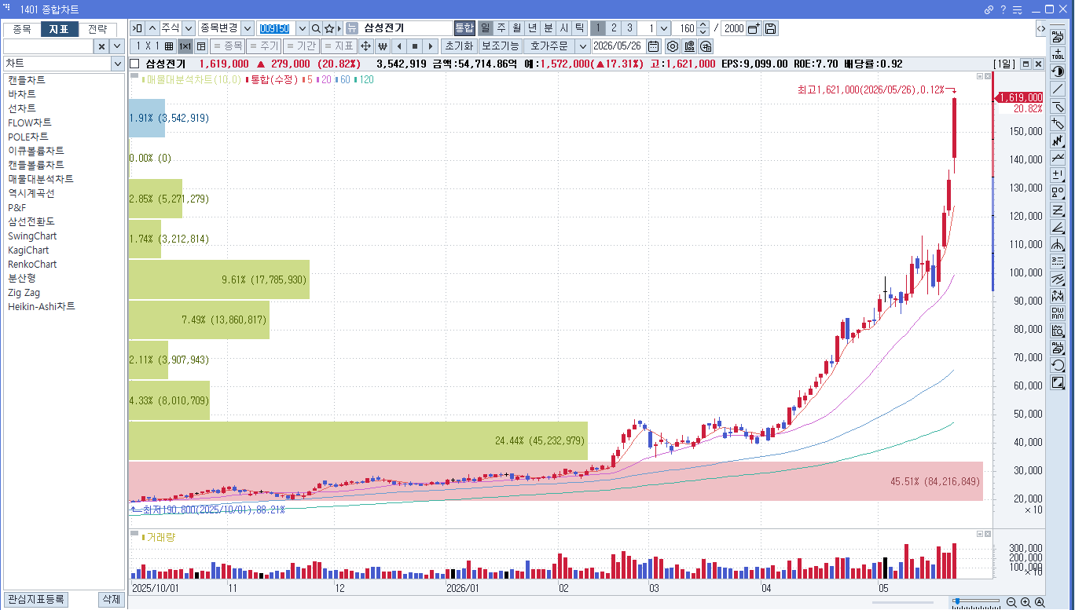Save chart with the floppy disk icon

(x=771, y=28)
